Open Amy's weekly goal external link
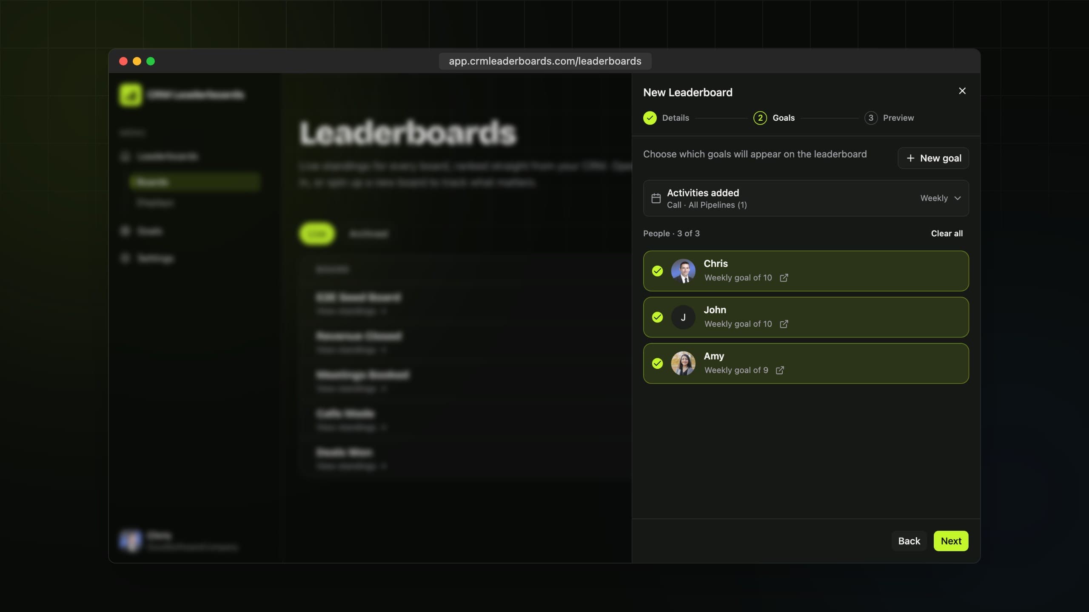 tap(780, 371)
